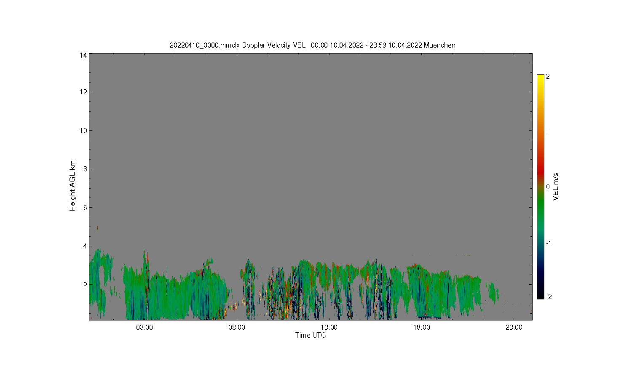Click the 'VEL m/s' colorbar label
Screen dimensions: 632x379
[556, 187]
